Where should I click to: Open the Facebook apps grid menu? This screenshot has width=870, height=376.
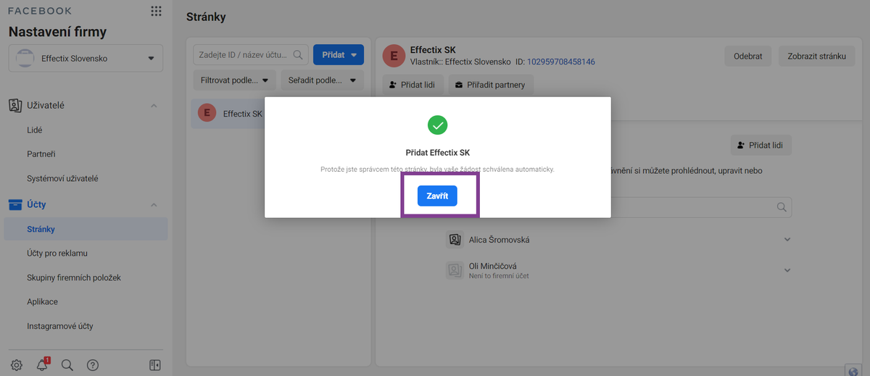tap(156, 11)
